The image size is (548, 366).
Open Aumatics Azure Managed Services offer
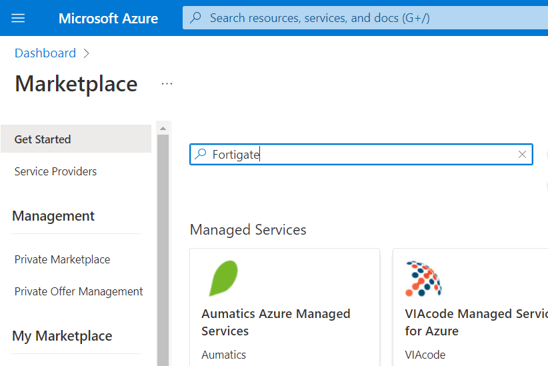[276, 322]
